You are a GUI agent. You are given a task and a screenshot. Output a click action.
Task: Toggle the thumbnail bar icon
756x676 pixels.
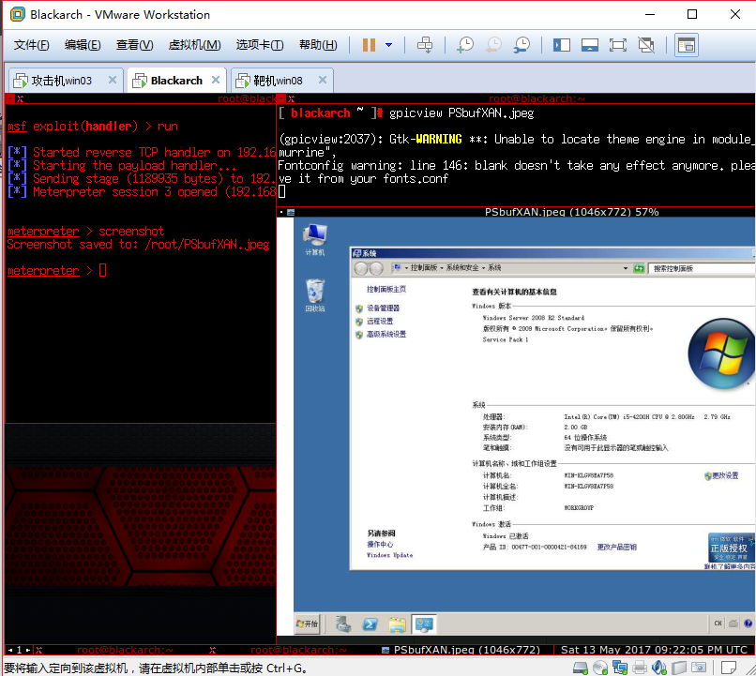(590, 45)
